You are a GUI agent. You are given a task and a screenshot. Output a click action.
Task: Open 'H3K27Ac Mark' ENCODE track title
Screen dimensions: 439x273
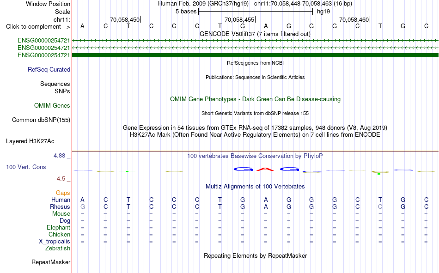click(255, 135)
